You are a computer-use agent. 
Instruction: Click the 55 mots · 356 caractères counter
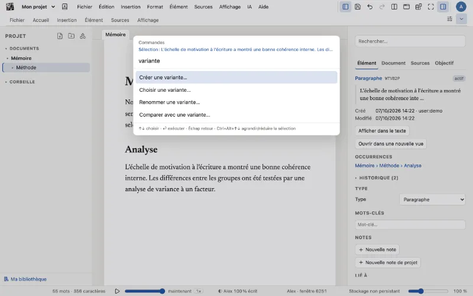79,291
